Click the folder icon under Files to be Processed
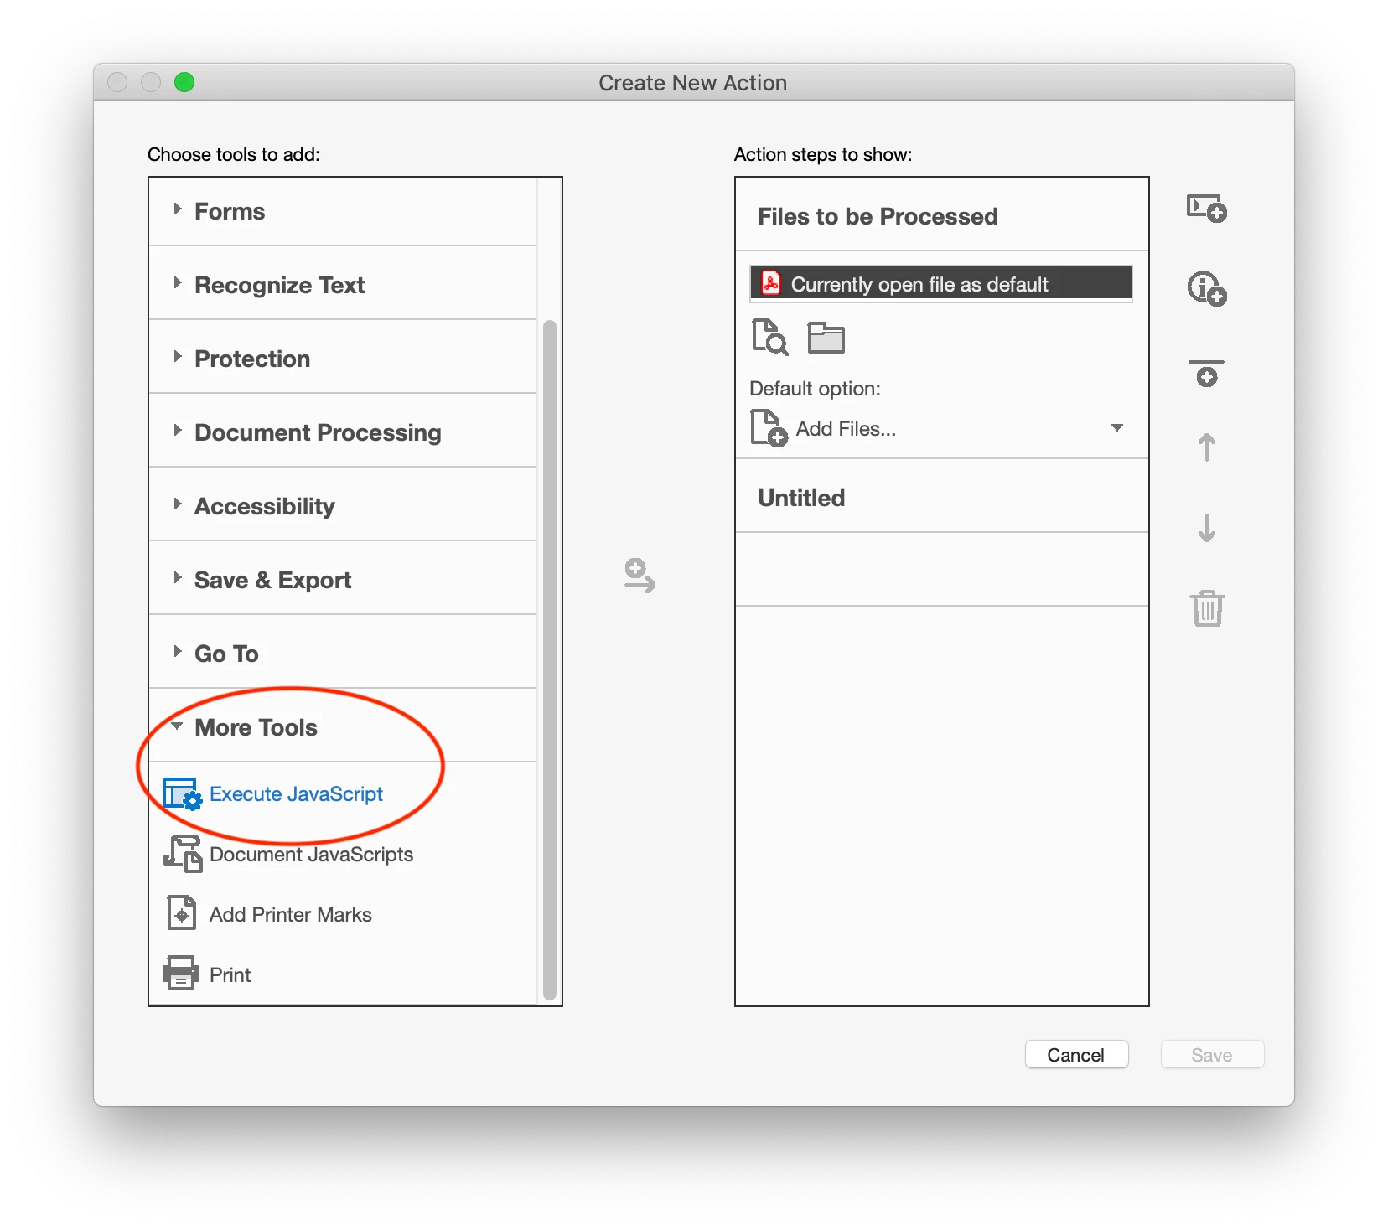 point(826,338)
